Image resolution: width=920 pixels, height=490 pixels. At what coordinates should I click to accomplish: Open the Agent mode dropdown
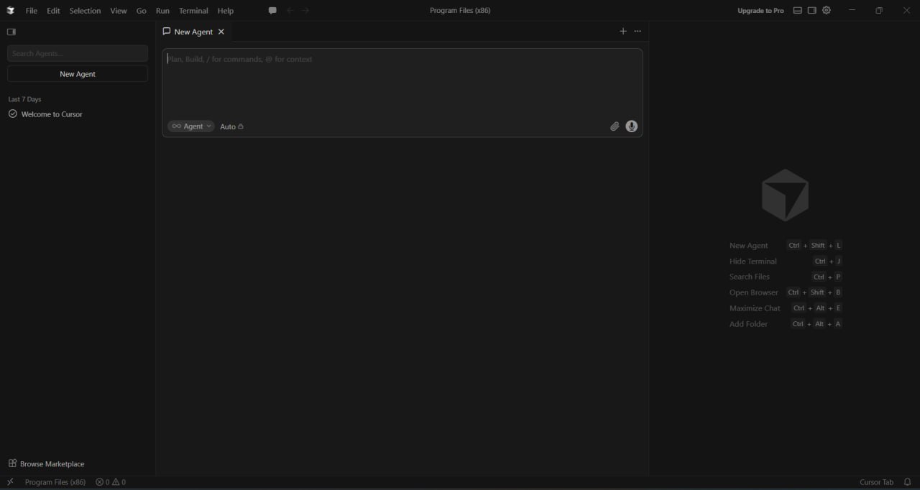pos(191,126)
